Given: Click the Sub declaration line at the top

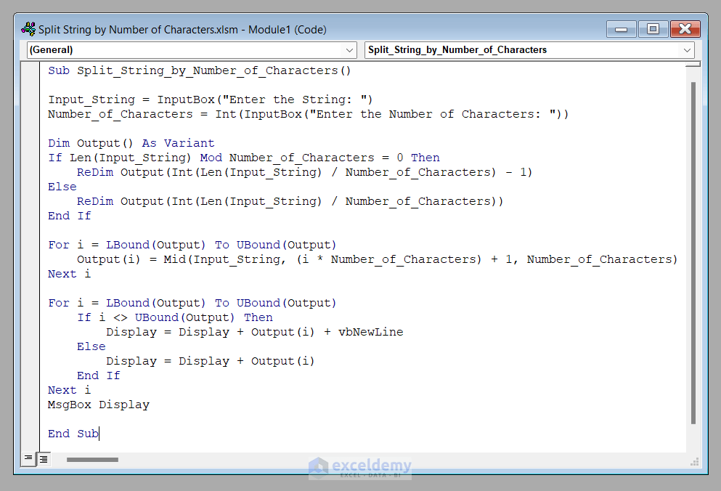Looking at the screenshot, I should coord(200,70).
